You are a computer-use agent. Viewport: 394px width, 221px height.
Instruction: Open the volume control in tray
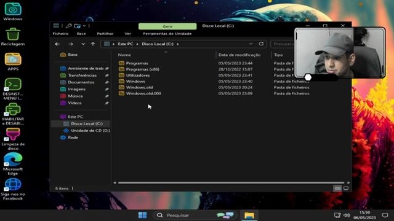(347, 215)
